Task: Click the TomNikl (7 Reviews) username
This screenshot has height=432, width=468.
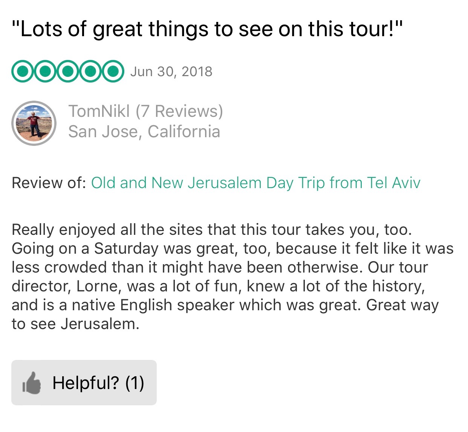Action: pos(145,111)
